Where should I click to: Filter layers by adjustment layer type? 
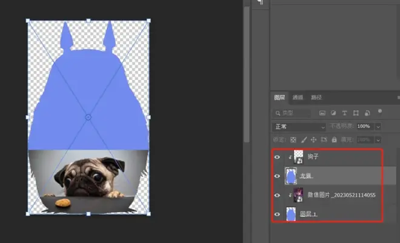(333, 113)
